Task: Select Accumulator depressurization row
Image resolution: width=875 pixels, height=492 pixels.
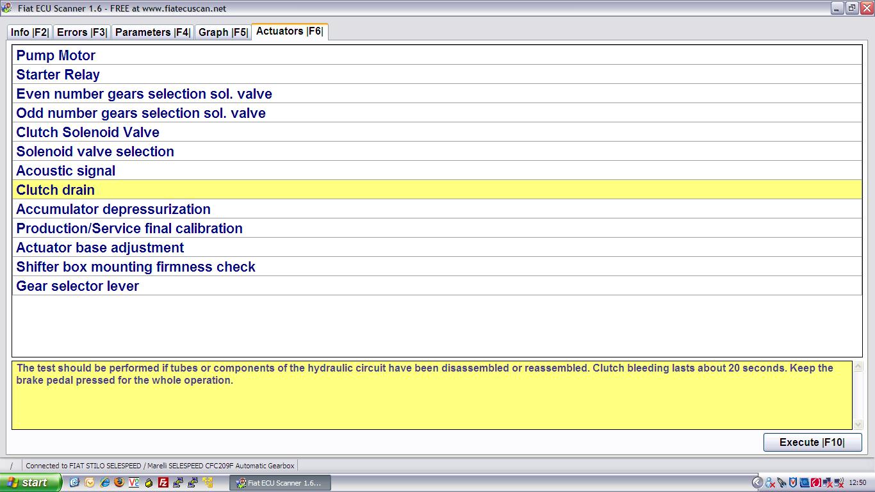Action: pyautogui.click(x=437, y=209)
